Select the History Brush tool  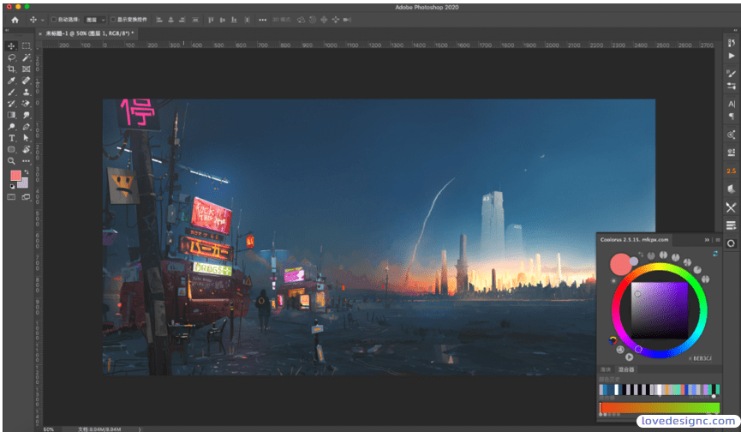[x=12, y=104]
